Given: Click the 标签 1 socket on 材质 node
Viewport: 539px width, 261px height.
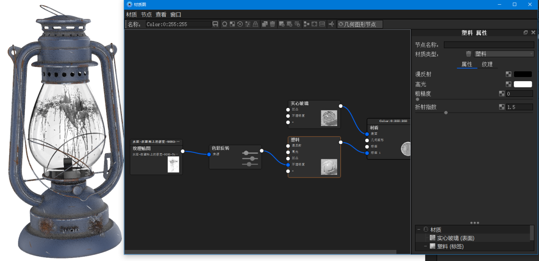Looking at the screenshot, I should pyautogui.click(x=367, y=153).
